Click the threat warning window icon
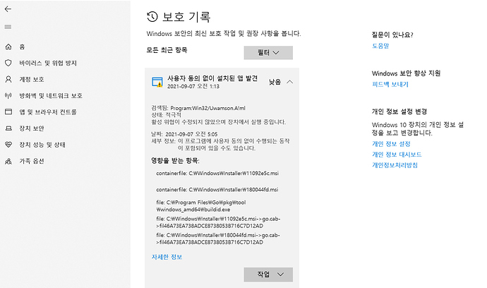Screen dimensions: 487x288 point(157,82)
